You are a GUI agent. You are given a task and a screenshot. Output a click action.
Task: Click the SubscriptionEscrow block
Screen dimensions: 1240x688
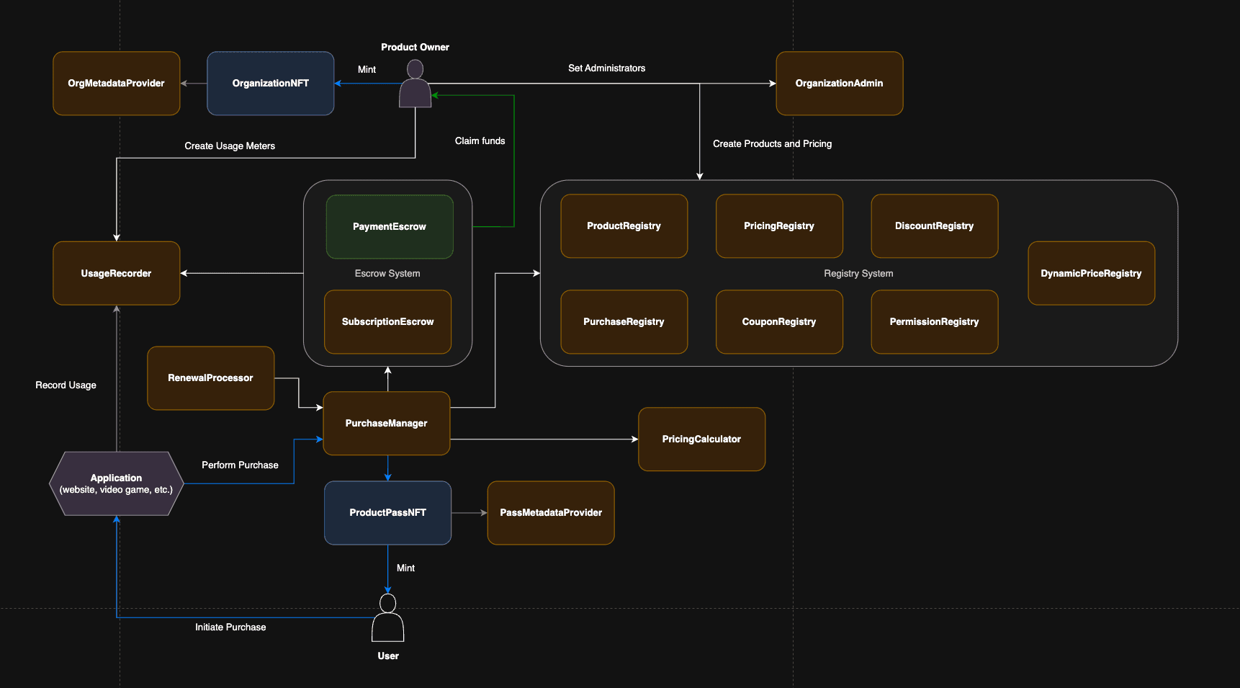pos(387,321)
